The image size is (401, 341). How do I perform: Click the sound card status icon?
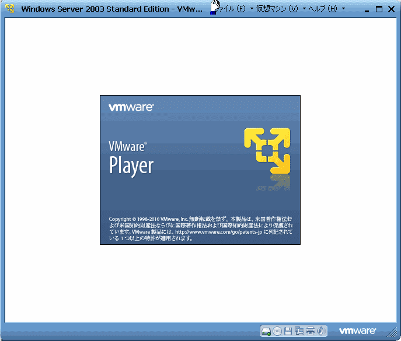(321, 331)
